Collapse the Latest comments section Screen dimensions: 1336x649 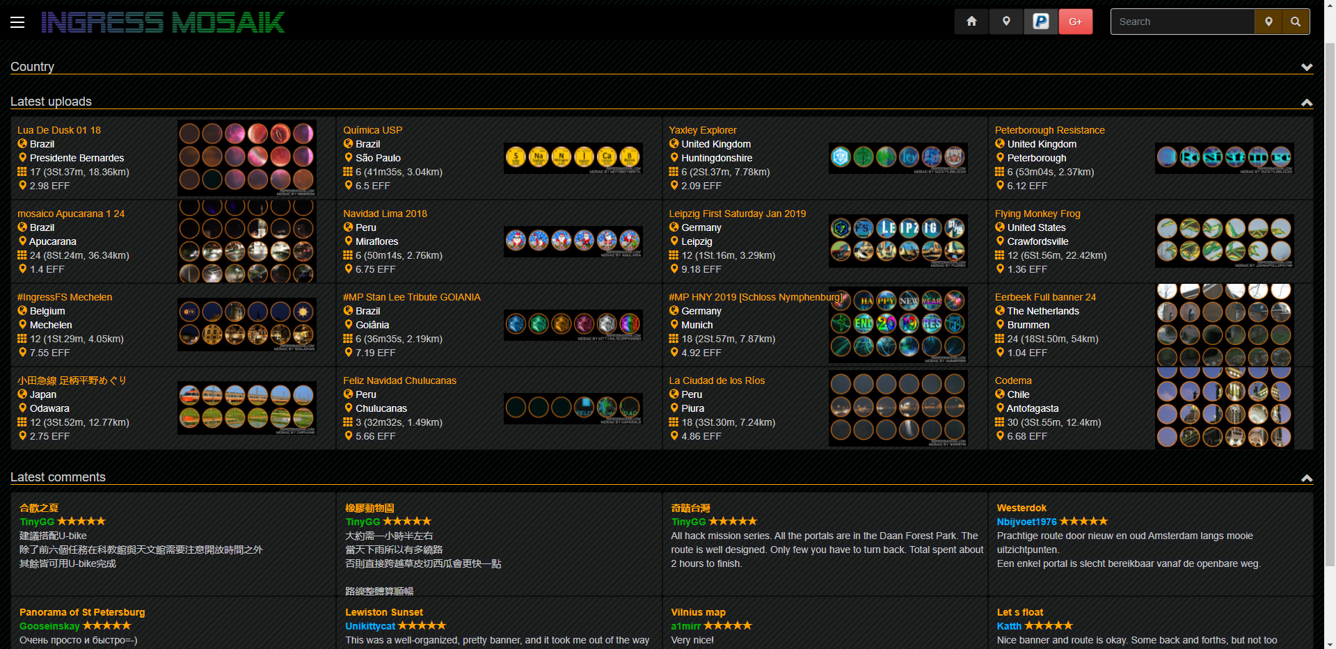point(1306,478)
